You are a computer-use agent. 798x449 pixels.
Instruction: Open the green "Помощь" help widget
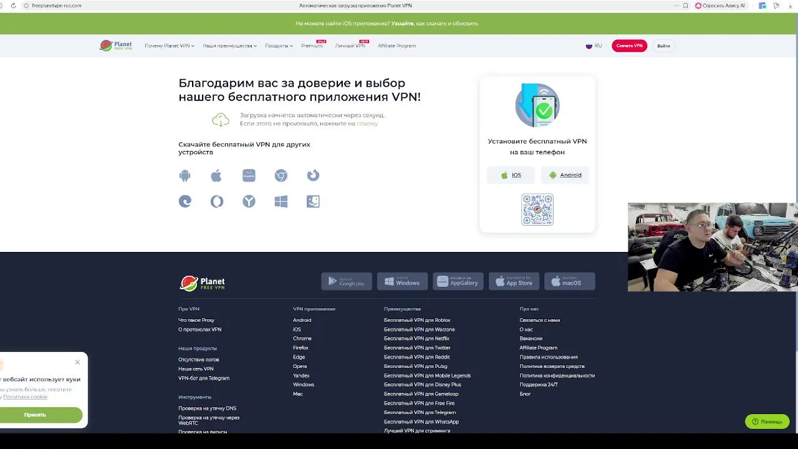tap(767, 422)
